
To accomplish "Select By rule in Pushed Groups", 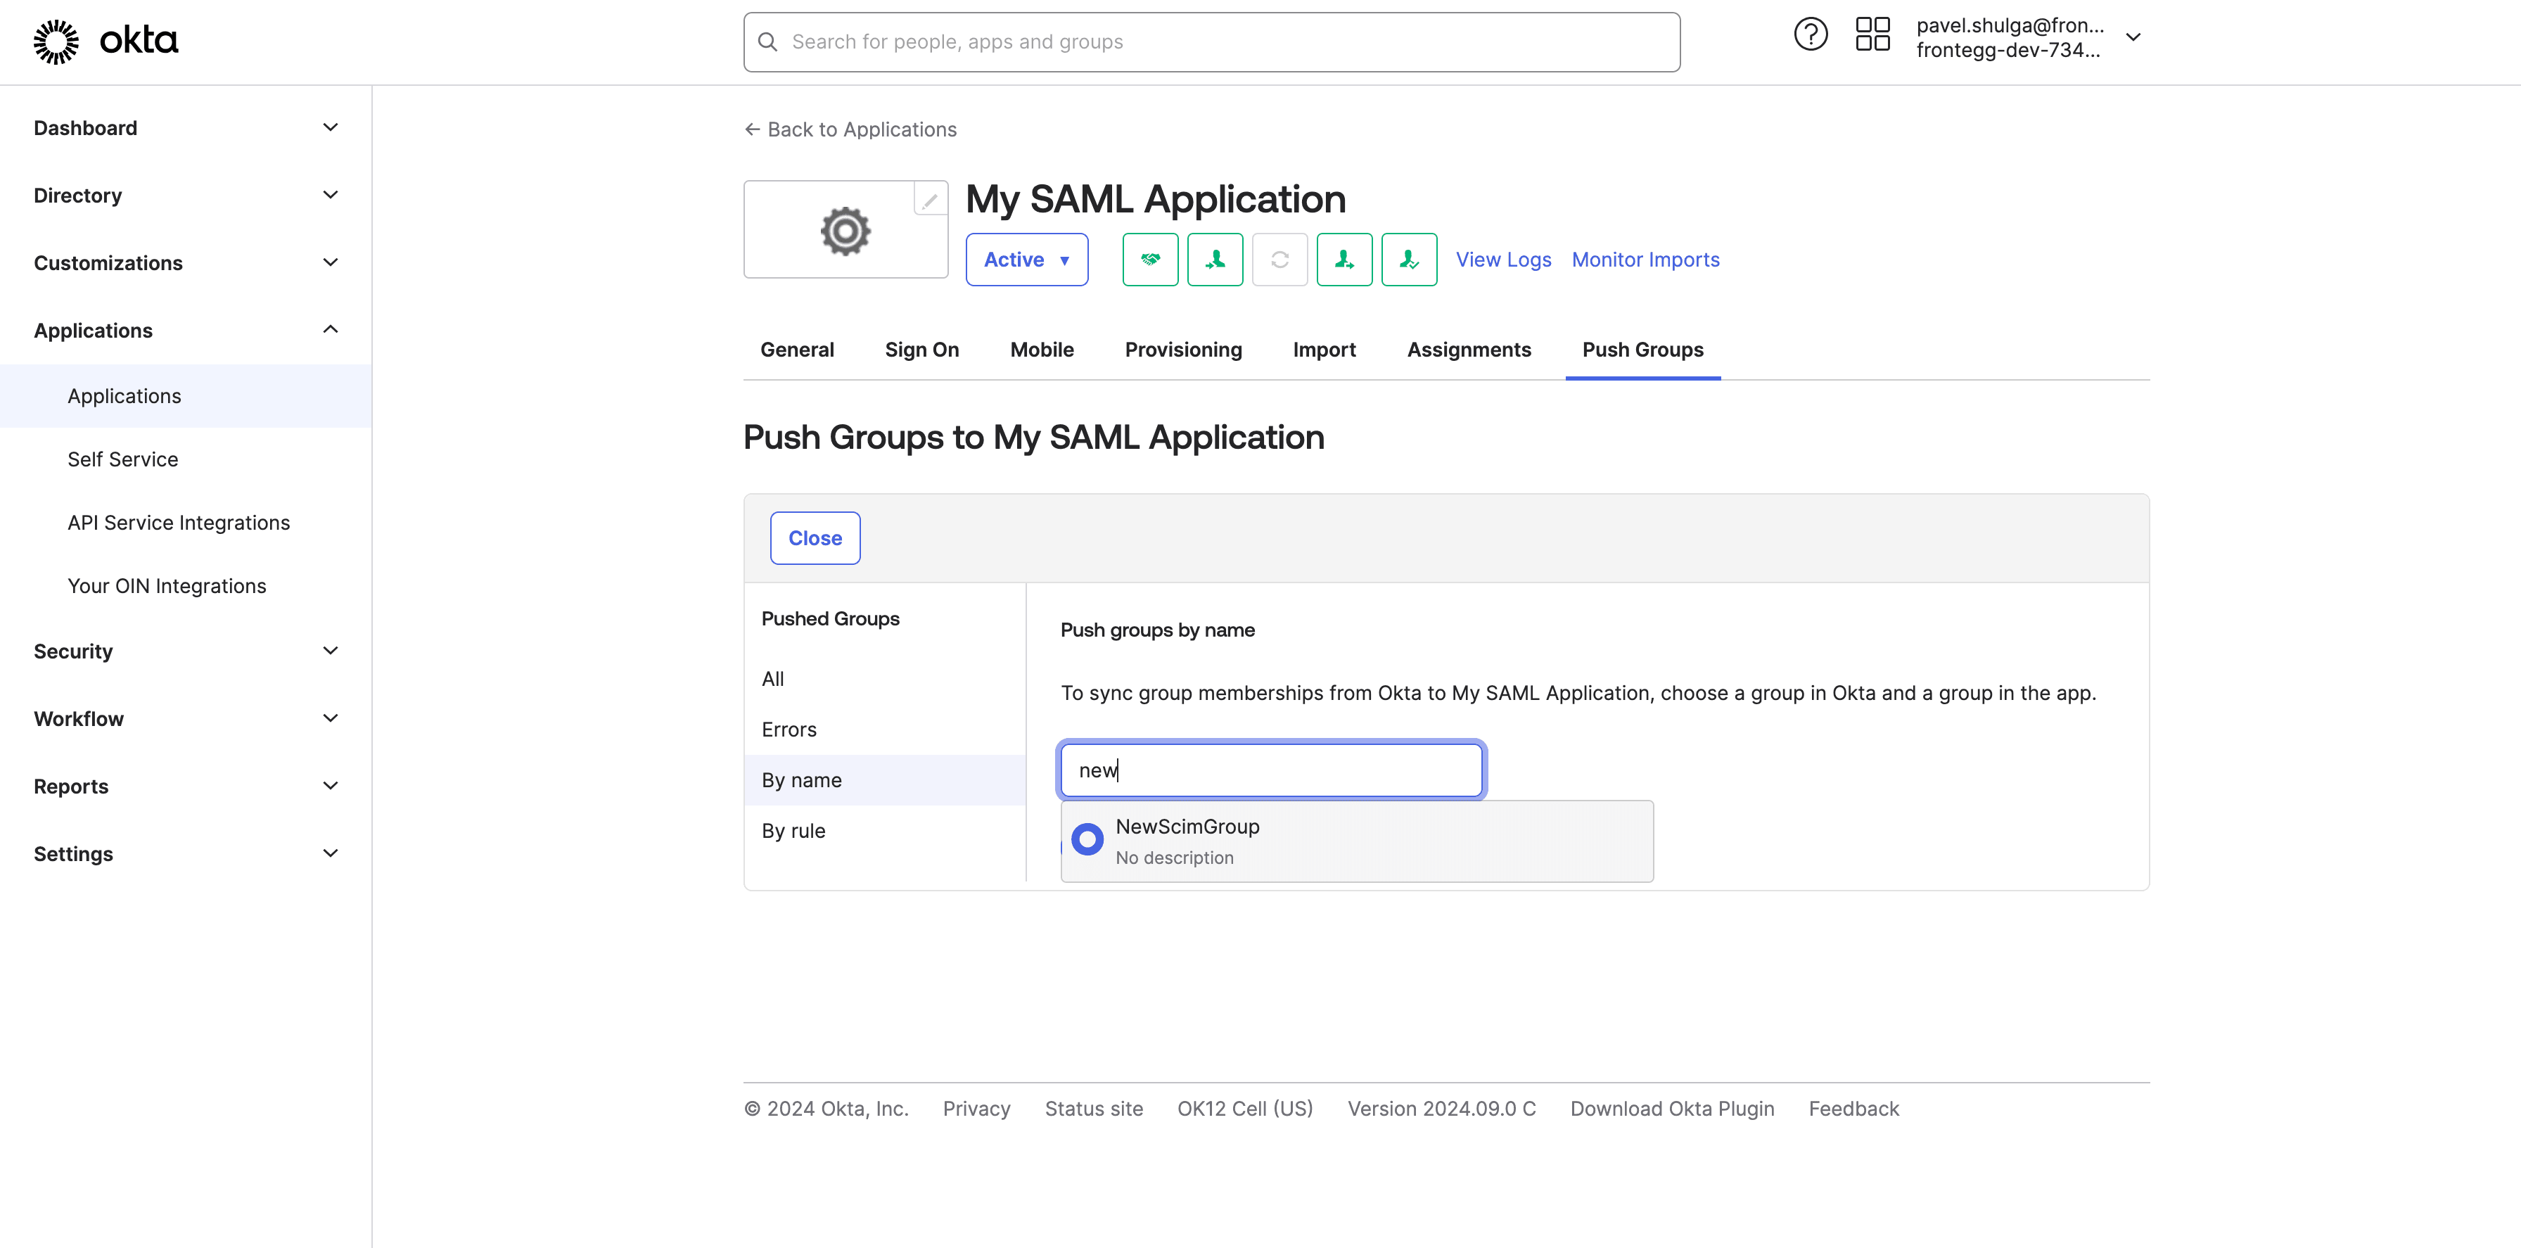I will [x=885, y=831].
